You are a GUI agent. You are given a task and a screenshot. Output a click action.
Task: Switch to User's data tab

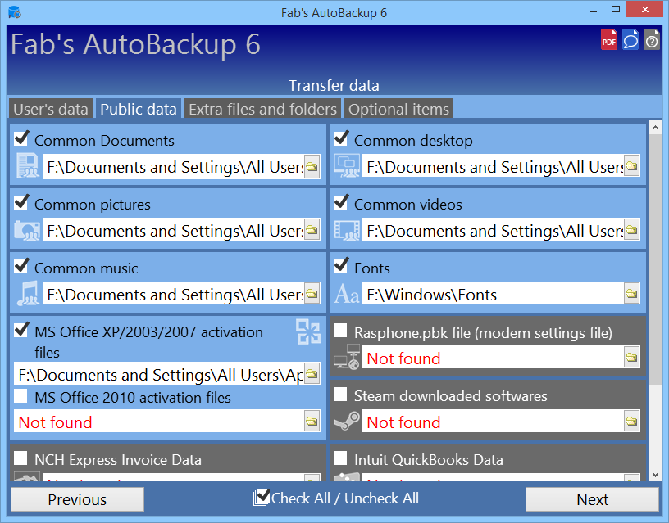pos(51,109)
